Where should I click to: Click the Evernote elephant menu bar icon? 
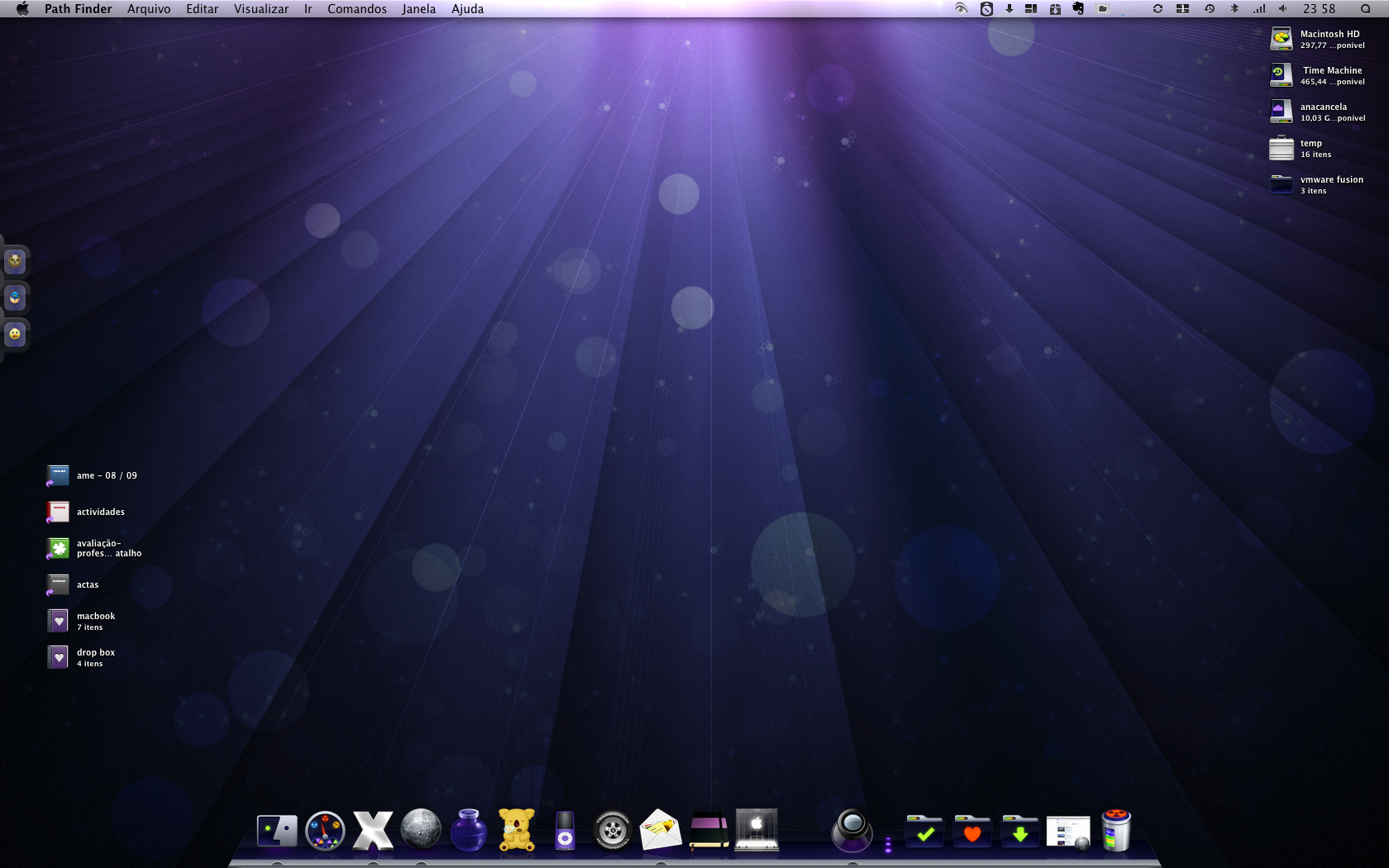click(x=1078, y=9)
